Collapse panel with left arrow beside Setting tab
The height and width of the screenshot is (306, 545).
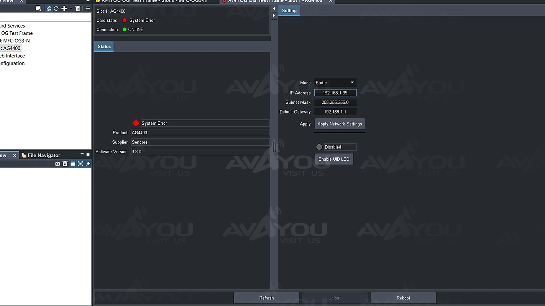click(274, 8)
